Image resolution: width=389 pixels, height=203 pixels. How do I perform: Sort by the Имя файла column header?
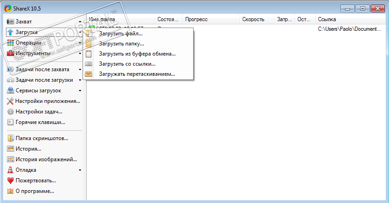pyautogui.click(x=121, y=19)
